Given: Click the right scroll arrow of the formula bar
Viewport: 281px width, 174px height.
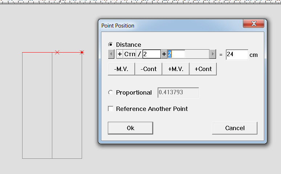Looking at the screenshot, I should [x=213, y=54].
